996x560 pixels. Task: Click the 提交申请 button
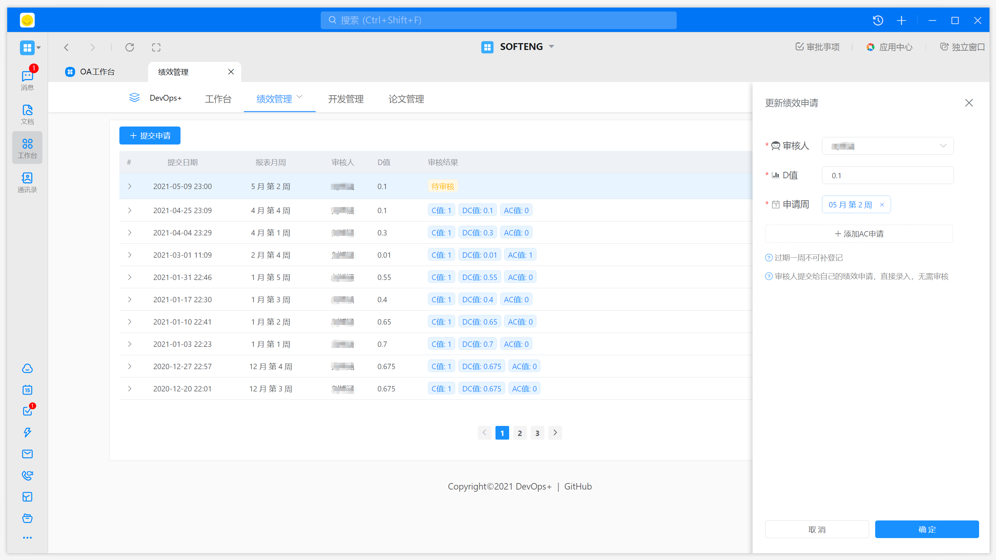click(150, 136)
